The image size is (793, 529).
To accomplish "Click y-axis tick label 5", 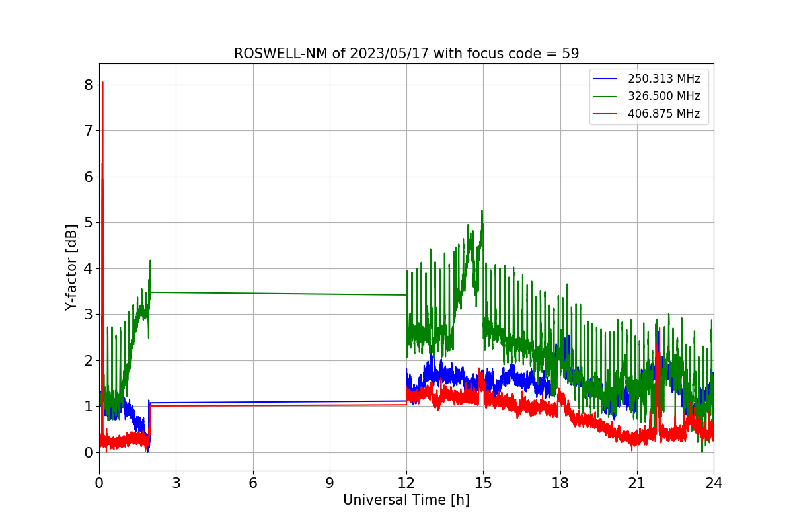I will [89, 222].
